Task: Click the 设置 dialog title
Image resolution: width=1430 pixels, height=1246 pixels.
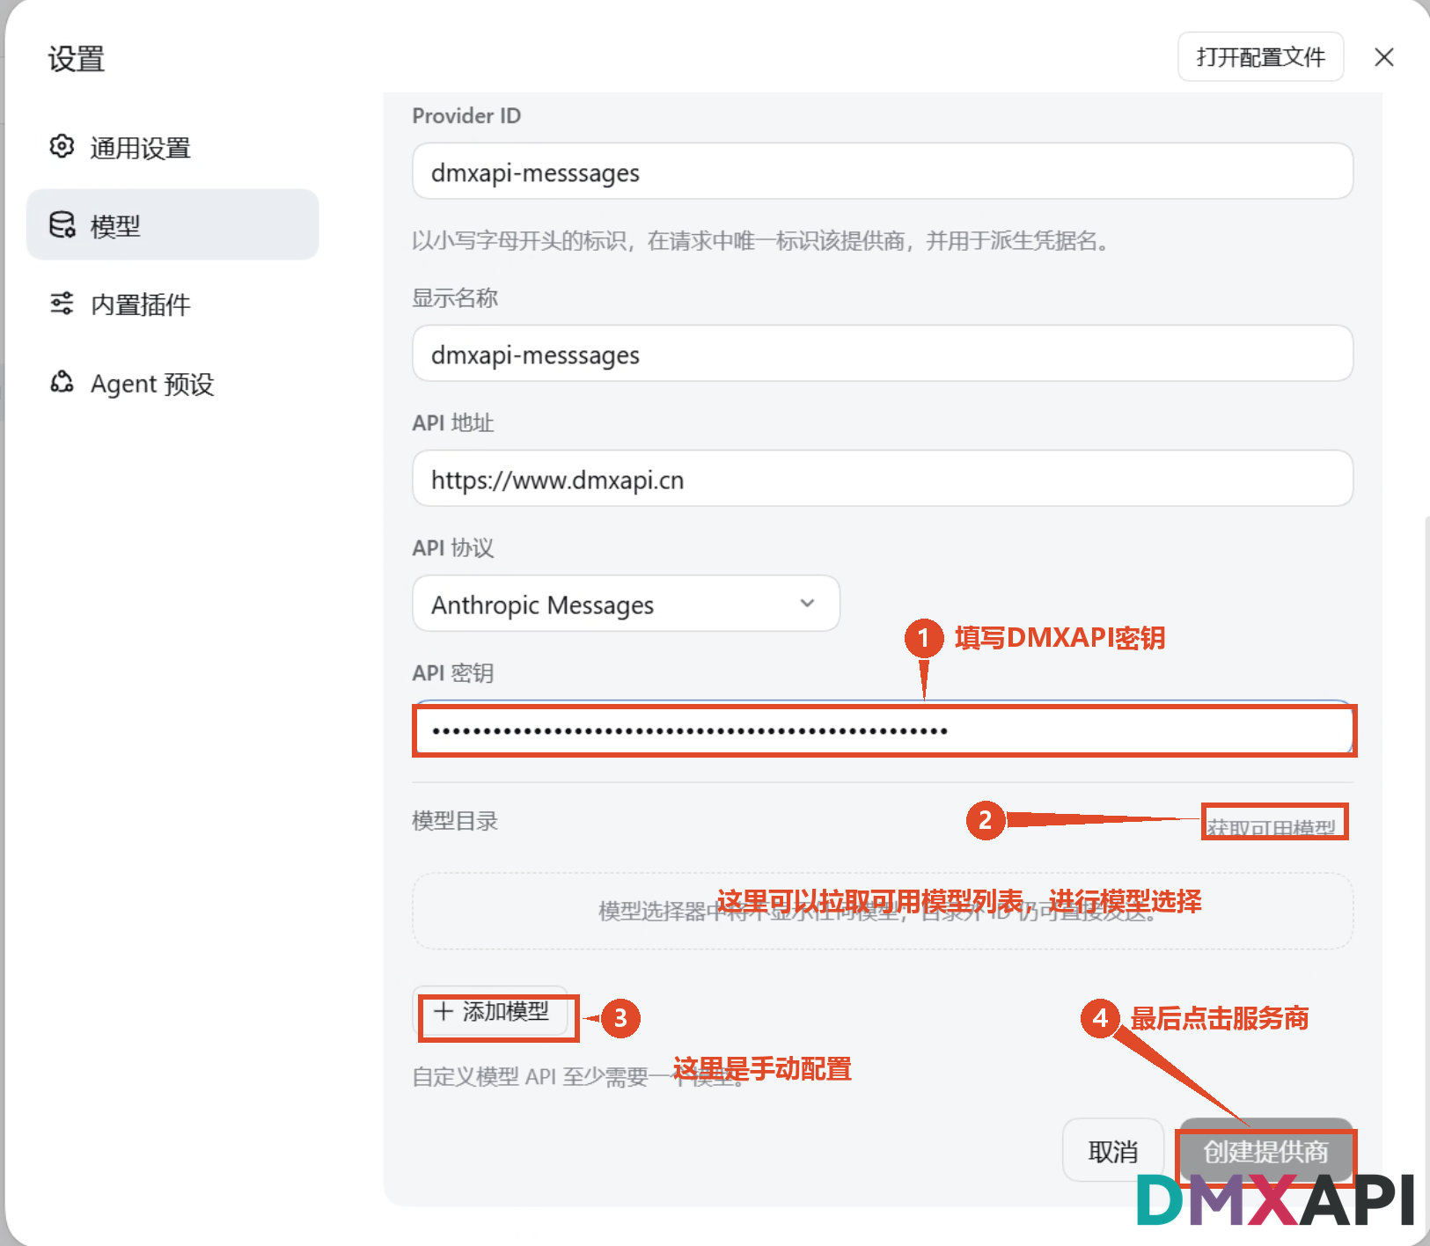Action: (77, 59)
